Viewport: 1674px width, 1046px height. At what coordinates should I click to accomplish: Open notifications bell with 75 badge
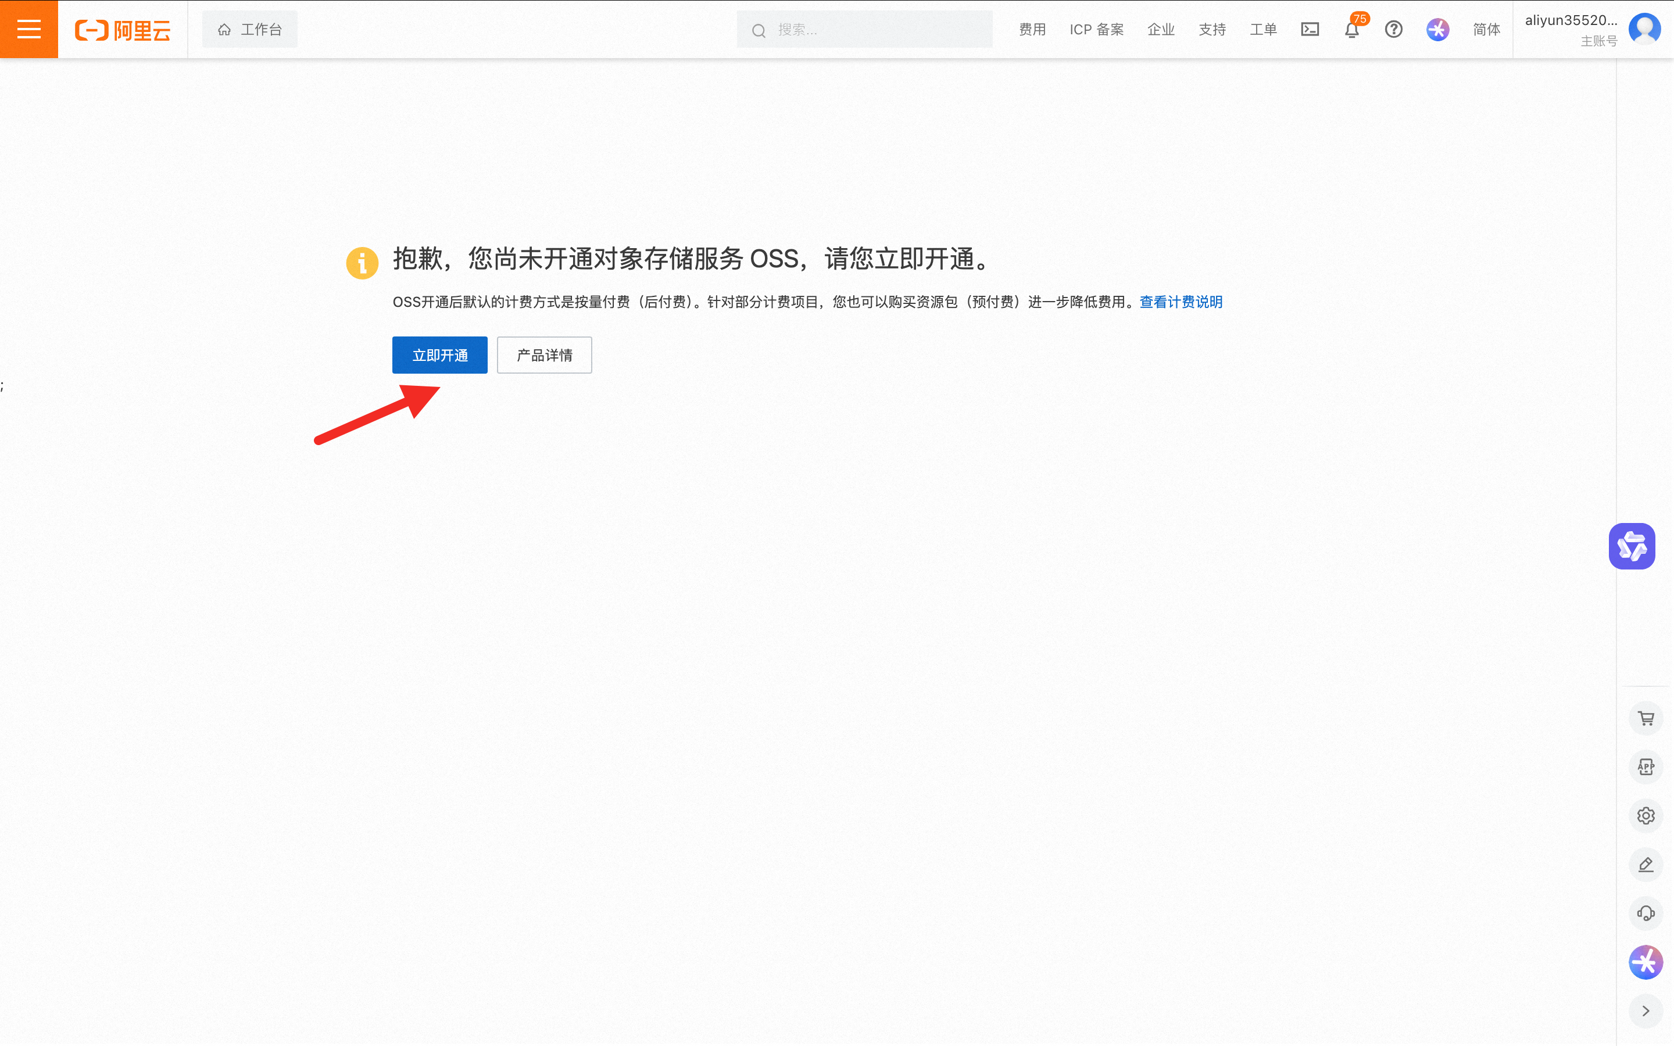tap(1351, 30)
